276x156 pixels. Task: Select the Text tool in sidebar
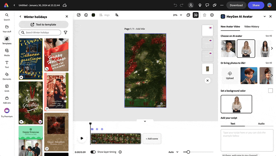click(7, 64)
